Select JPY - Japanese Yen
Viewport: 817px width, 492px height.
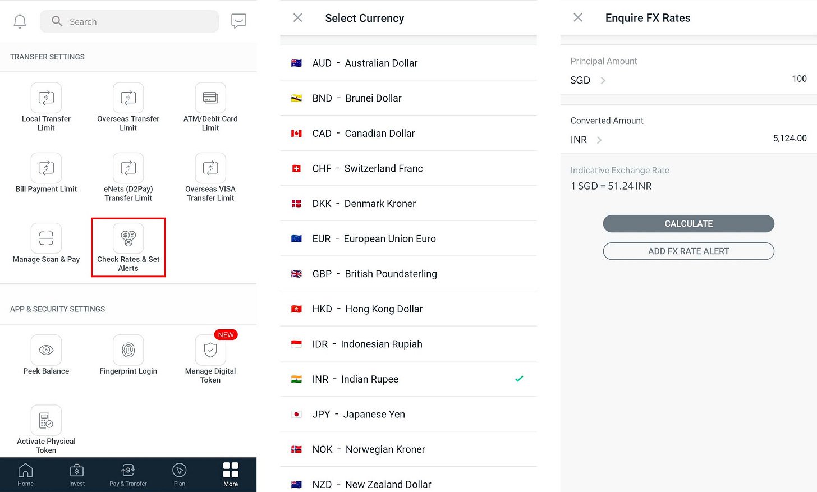[408, 414]
